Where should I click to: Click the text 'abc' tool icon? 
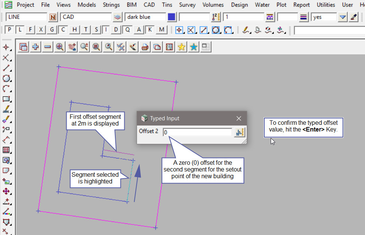click(x=6, y=110)
